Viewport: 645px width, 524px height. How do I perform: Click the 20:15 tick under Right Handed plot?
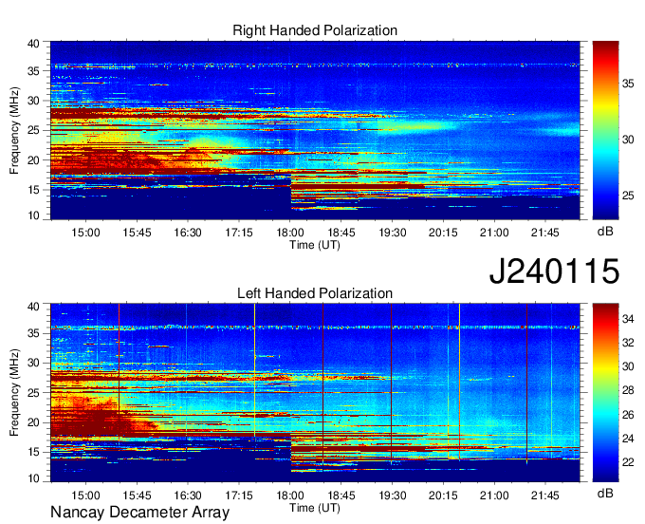click(443, 233)
